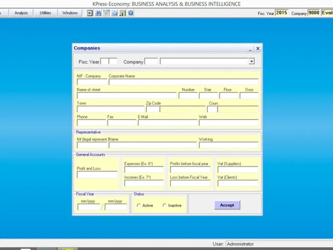
Task: Click the bar chart toolbar icon
Action: [x=122, y=13]
